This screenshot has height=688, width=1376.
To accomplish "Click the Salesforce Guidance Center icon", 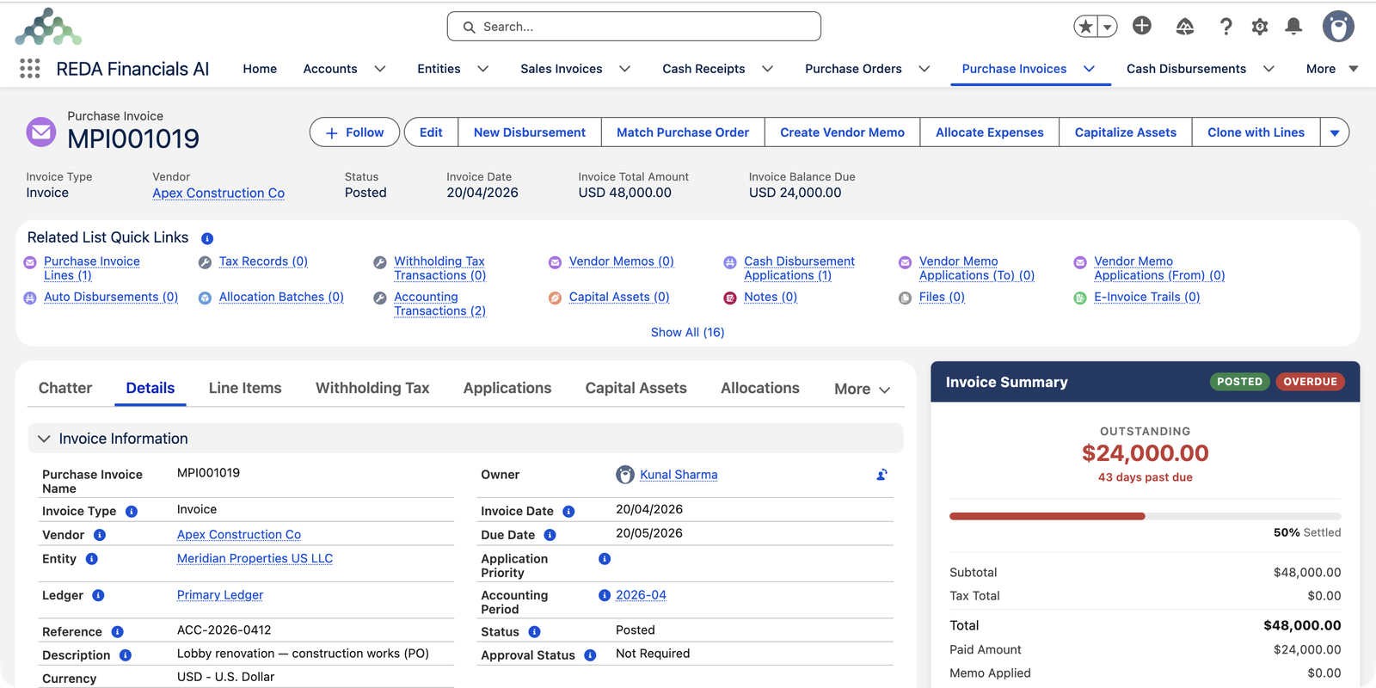I will pos(1185,27).
